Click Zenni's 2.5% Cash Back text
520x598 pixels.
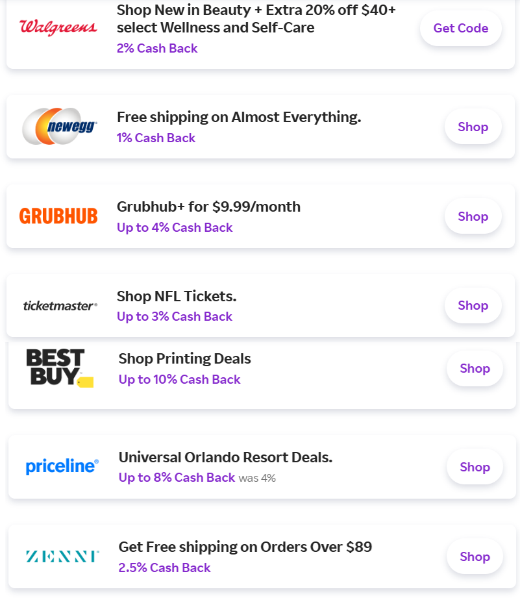coord(164,567)
